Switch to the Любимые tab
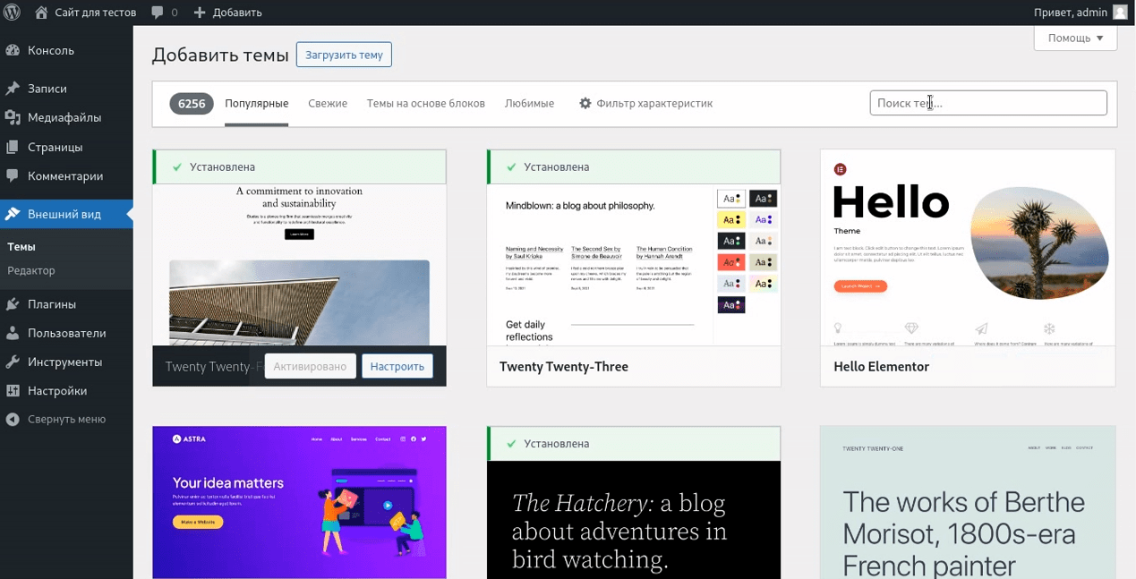 [529, 103]
